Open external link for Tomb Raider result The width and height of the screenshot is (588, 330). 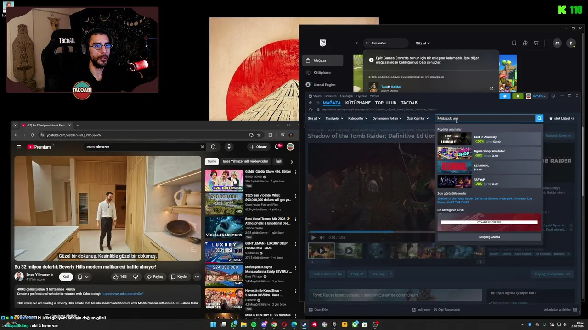[492, 88]
